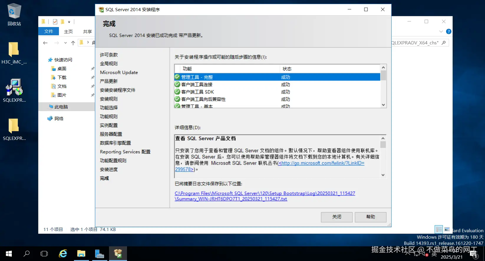Open the Explorer 共享 ribbon tab

87,31
